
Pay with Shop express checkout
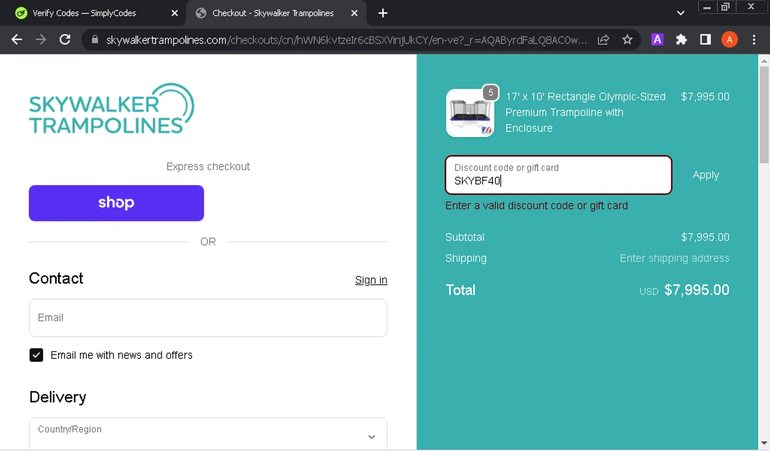tap(117, 203)
